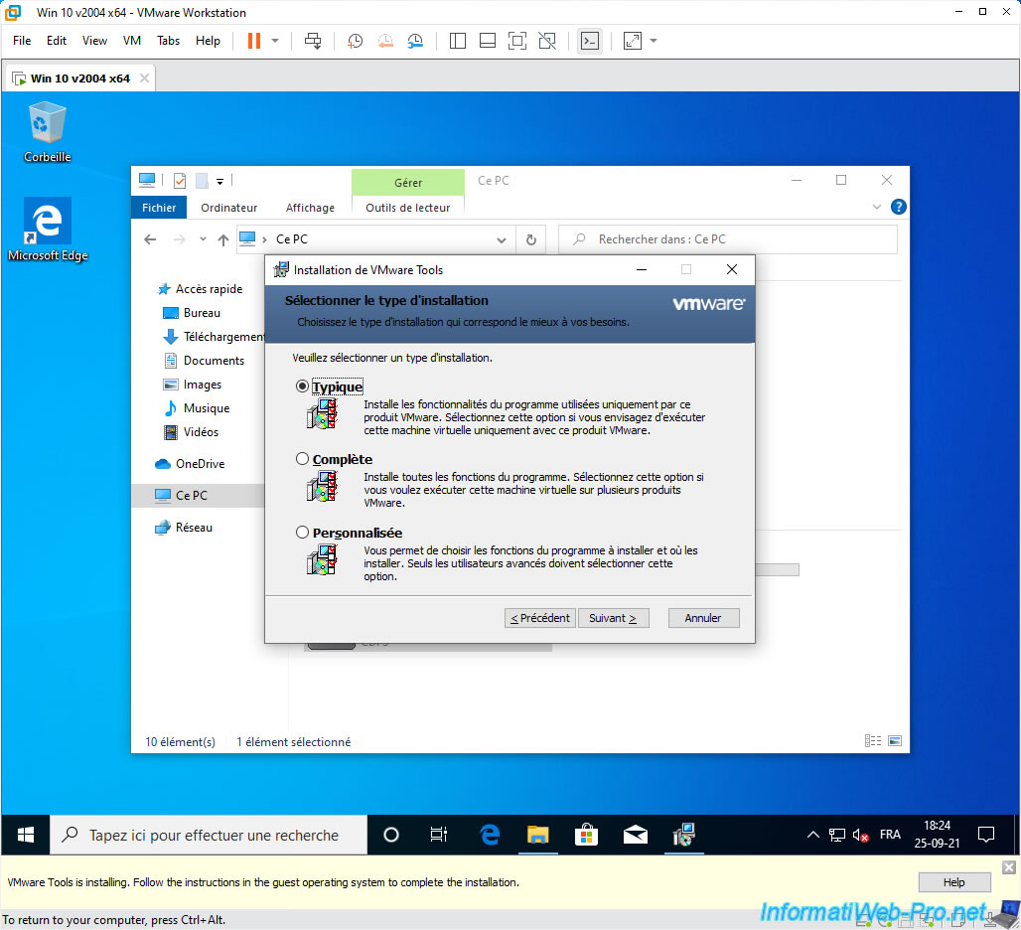Screen dimensions: 1021x930
Task: Show hidden system tray icons
Action: click(x=813, y=835)
